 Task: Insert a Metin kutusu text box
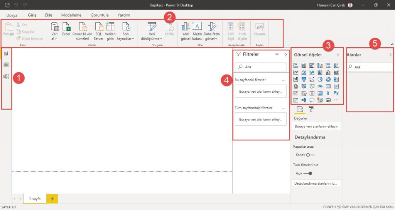(197, 32)
